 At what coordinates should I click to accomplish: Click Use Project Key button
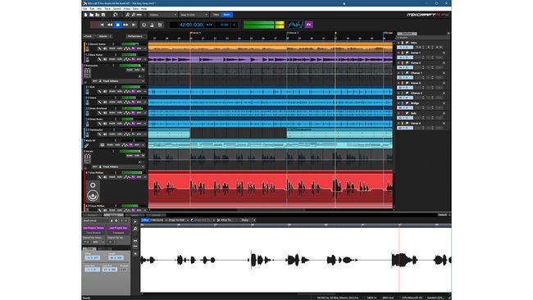tap(118, 228)
